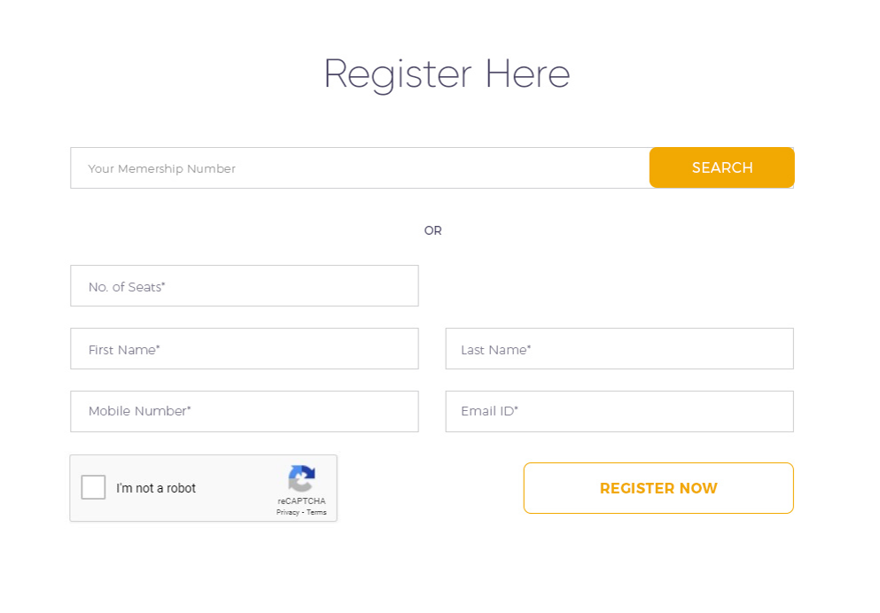Open the reCAPTCHA Privacy link
This screenshot has width=880, height=613.
[287, 512]
